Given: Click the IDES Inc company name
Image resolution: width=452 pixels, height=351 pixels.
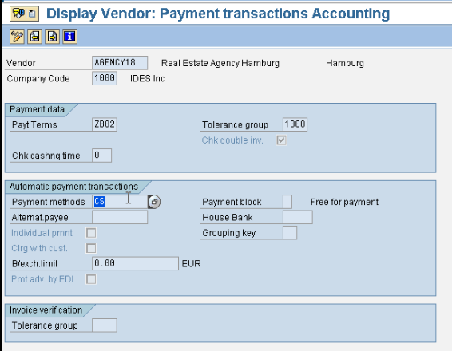Looking at the screenshot, I should click(147, 78).
